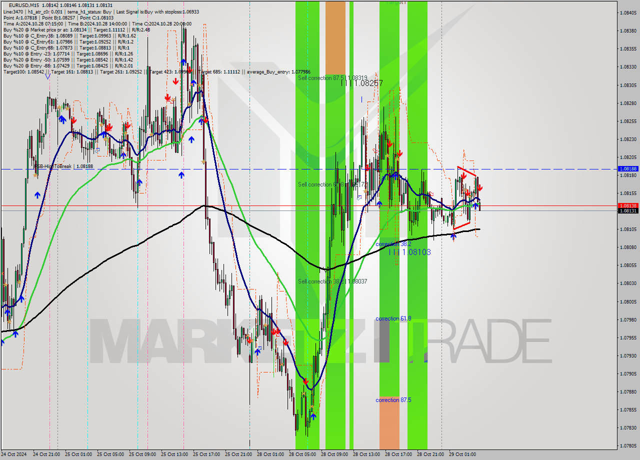Select the red channel pattern near latest candles
640x460 pixels.
(x=465, y=198)
